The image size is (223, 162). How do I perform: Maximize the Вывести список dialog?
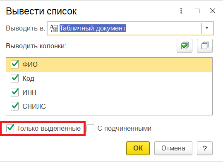tap(197, 11)
